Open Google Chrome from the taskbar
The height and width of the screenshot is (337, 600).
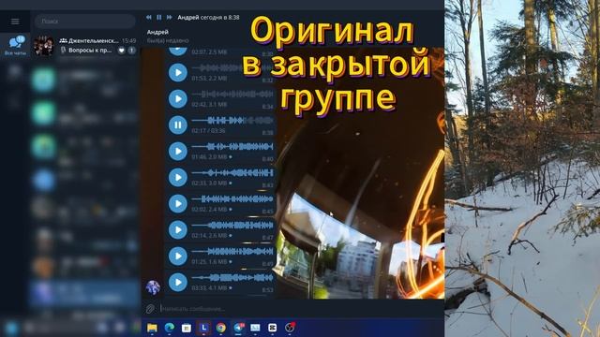[x=221, y=328]
